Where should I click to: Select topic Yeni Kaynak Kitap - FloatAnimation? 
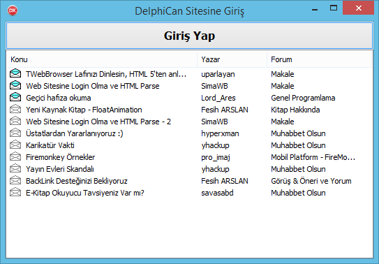[x=84, y=110]
